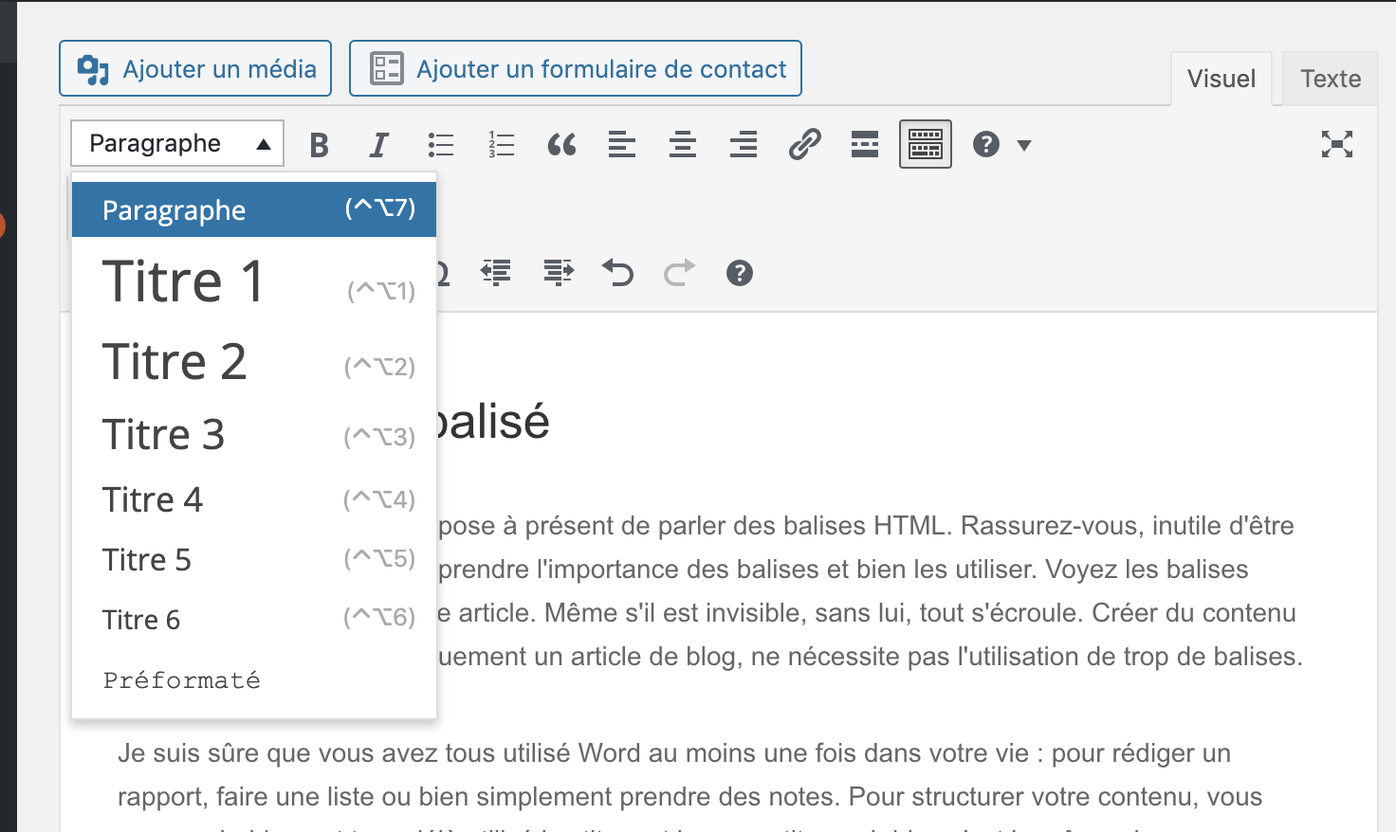The height and width of the screenshot is (832, 1396).
Task: Toggle Italic formatting
Action: [x=379, y=145]
